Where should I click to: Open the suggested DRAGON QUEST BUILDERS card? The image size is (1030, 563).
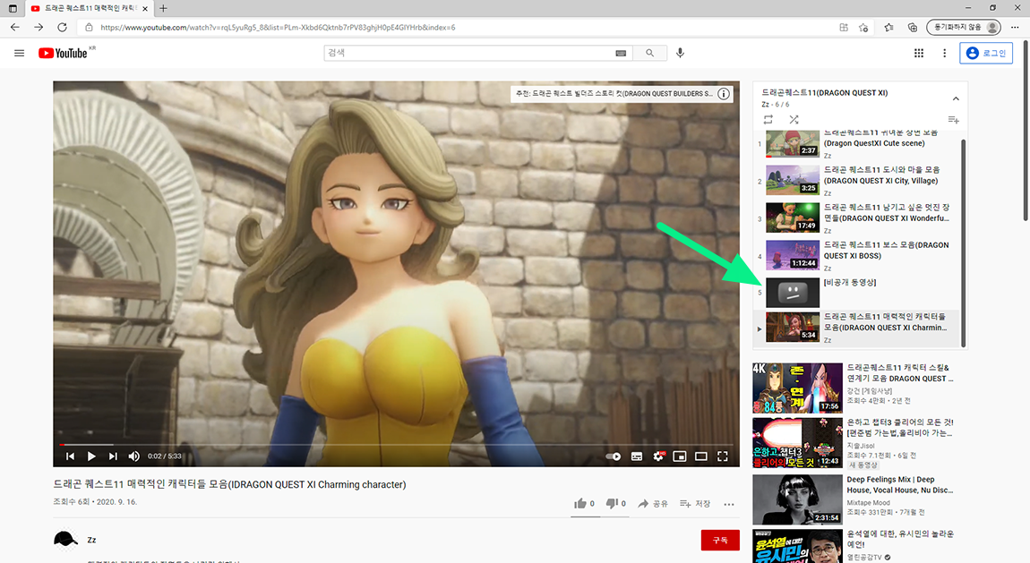click(614, 94)
